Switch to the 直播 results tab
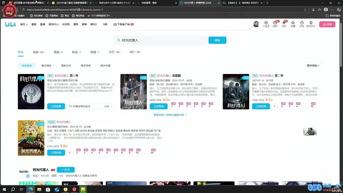Screen dimensions: 343x193 (95, 52)
